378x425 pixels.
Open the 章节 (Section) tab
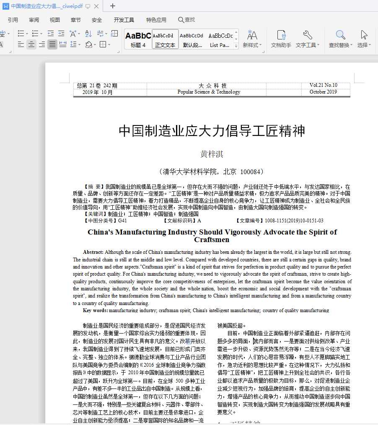click(x=75, y=20)
